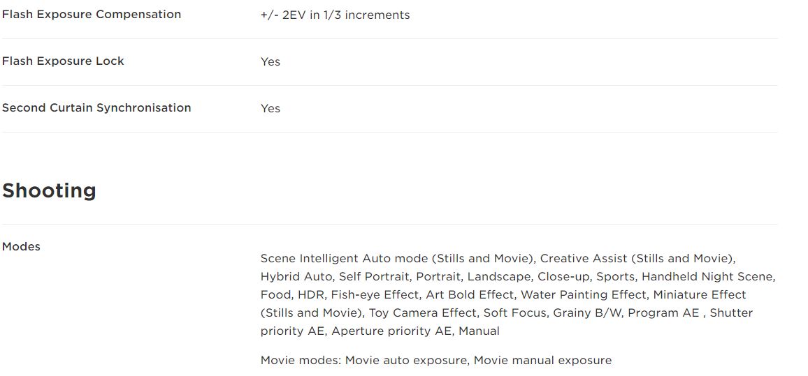Click the 'Miniature Effect' text
This screenshot has height=376, width=808.
coord(700,294)
